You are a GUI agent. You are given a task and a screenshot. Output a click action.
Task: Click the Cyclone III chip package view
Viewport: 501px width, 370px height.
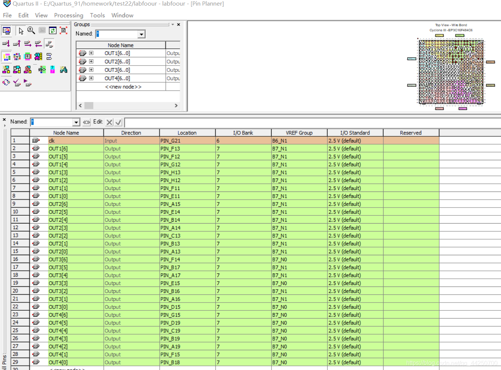pos(451,72)
